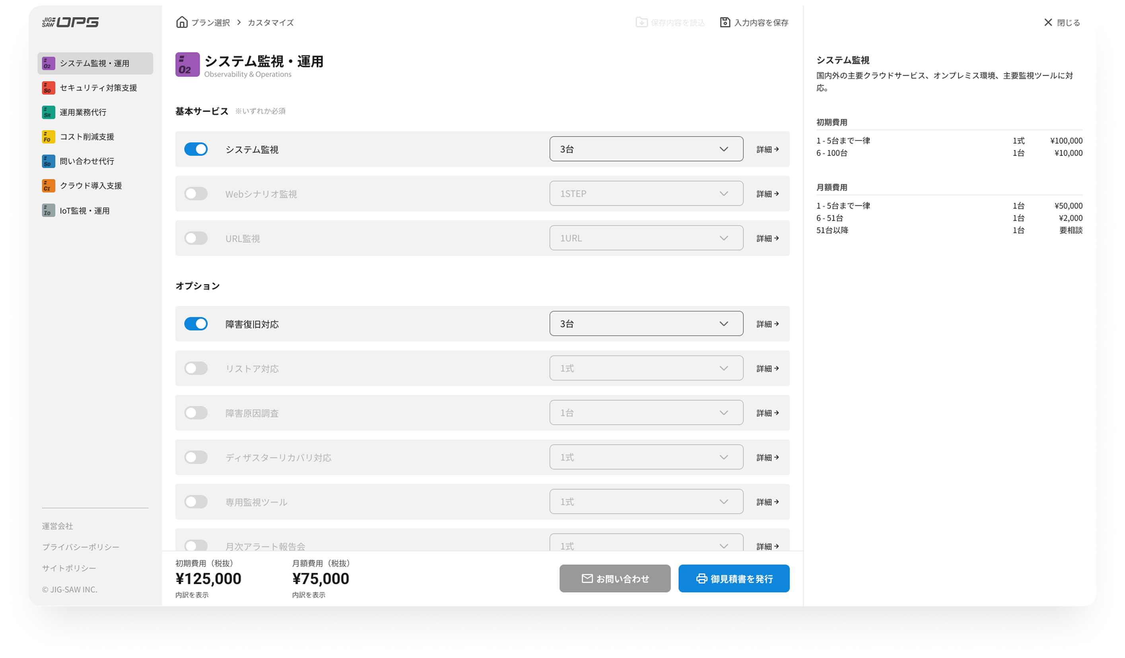The height and width of the screenshot is (658, 1125).
Task: Click the home icon in breadcrumb
Action: click(182, 22)
